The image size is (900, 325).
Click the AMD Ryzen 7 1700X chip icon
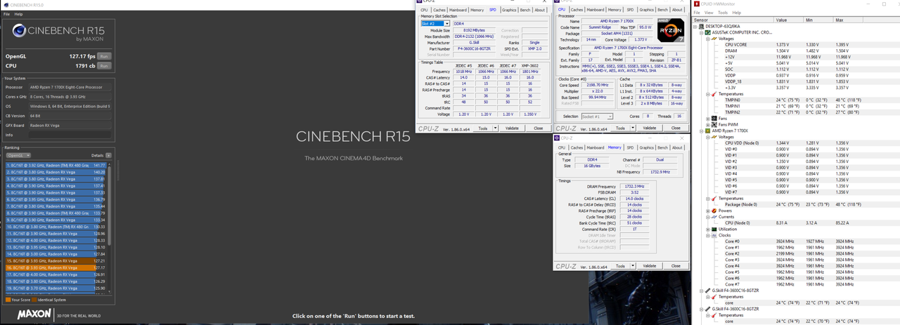(x=708, y=131)
